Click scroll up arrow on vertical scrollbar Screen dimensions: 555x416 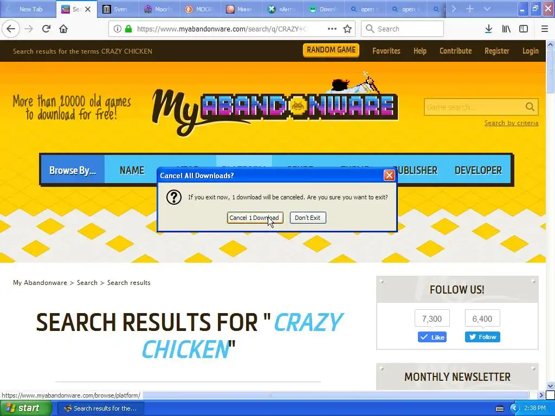point(551,44)
